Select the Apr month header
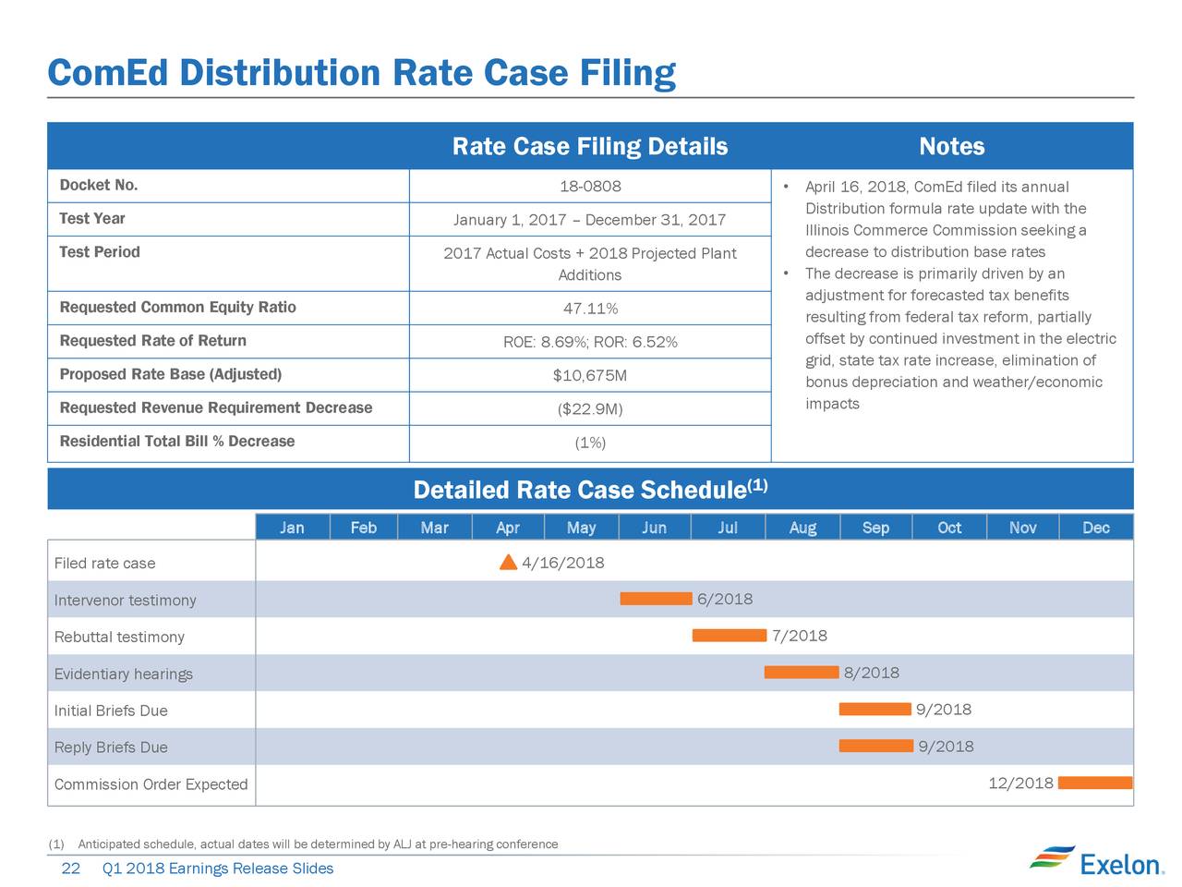 pyautogui.click(x=508, y=528)
